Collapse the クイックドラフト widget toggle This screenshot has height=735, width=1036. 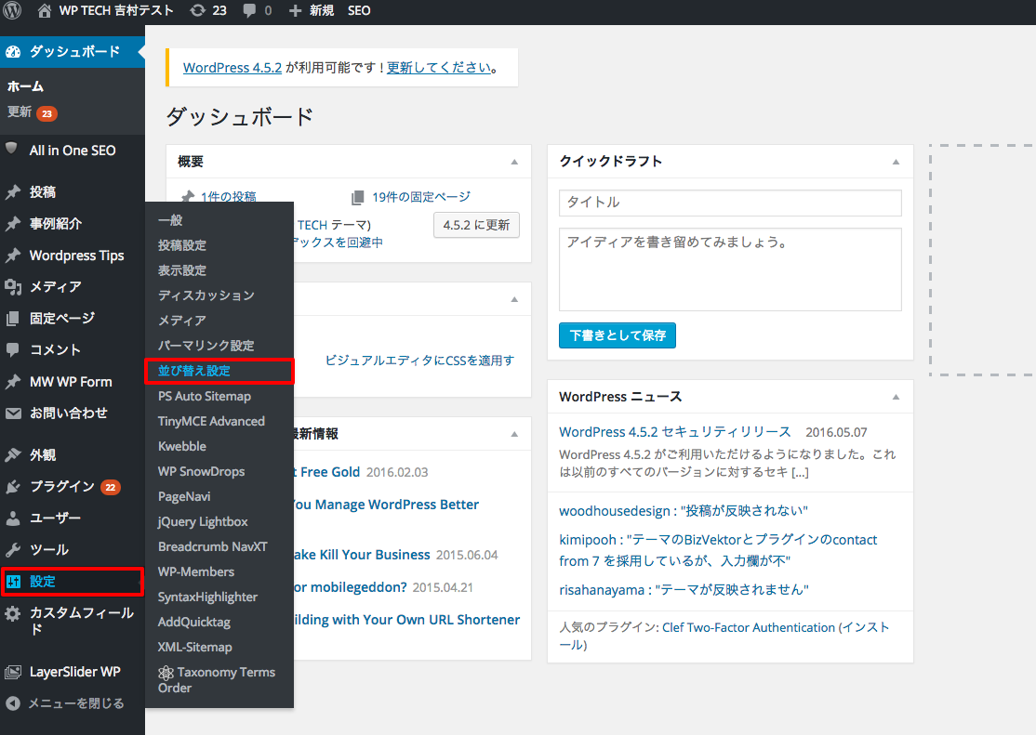click(896, 162)
